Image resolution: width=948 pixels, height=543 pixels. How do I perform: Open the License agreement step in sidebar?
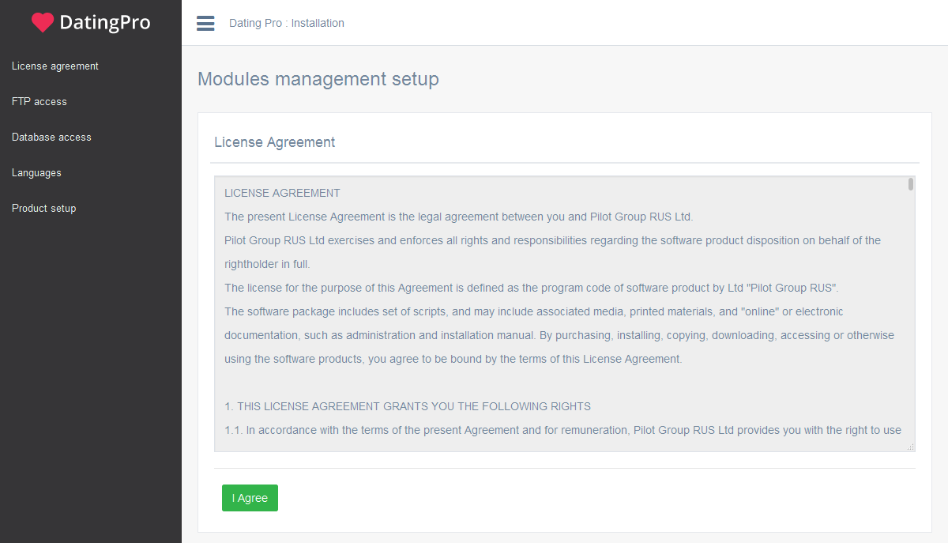pos(55,66)
